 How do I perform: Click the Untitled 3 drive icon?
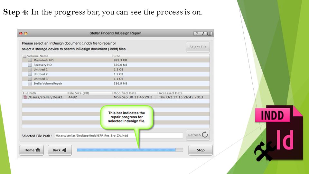coord(30,79)
